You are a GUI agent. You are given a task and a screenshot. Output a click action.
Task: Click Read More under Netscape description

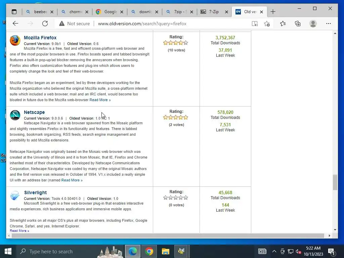pyautogui.click(x=72, y=180)
